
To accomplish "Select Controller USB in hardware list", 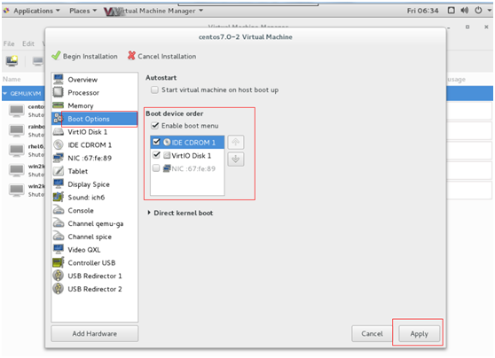I will coord(95,263).
